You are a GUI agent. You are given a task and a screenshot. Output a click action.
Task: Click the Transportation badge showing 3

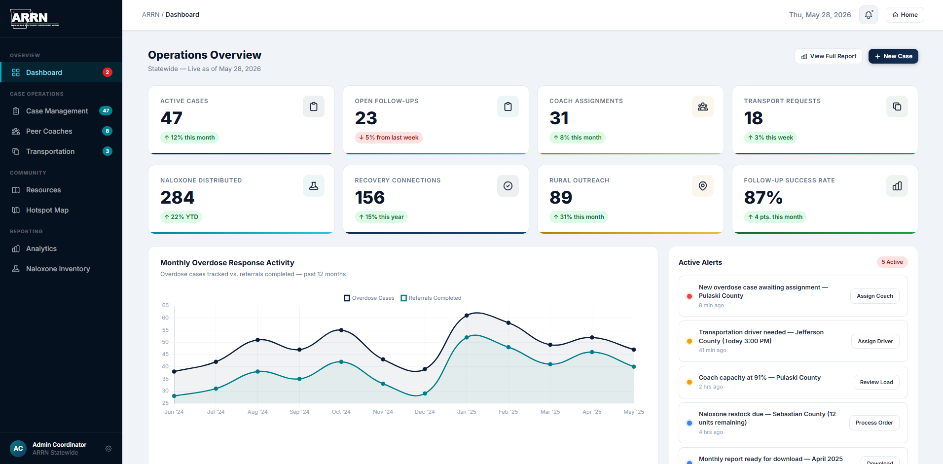click(108, 151)
